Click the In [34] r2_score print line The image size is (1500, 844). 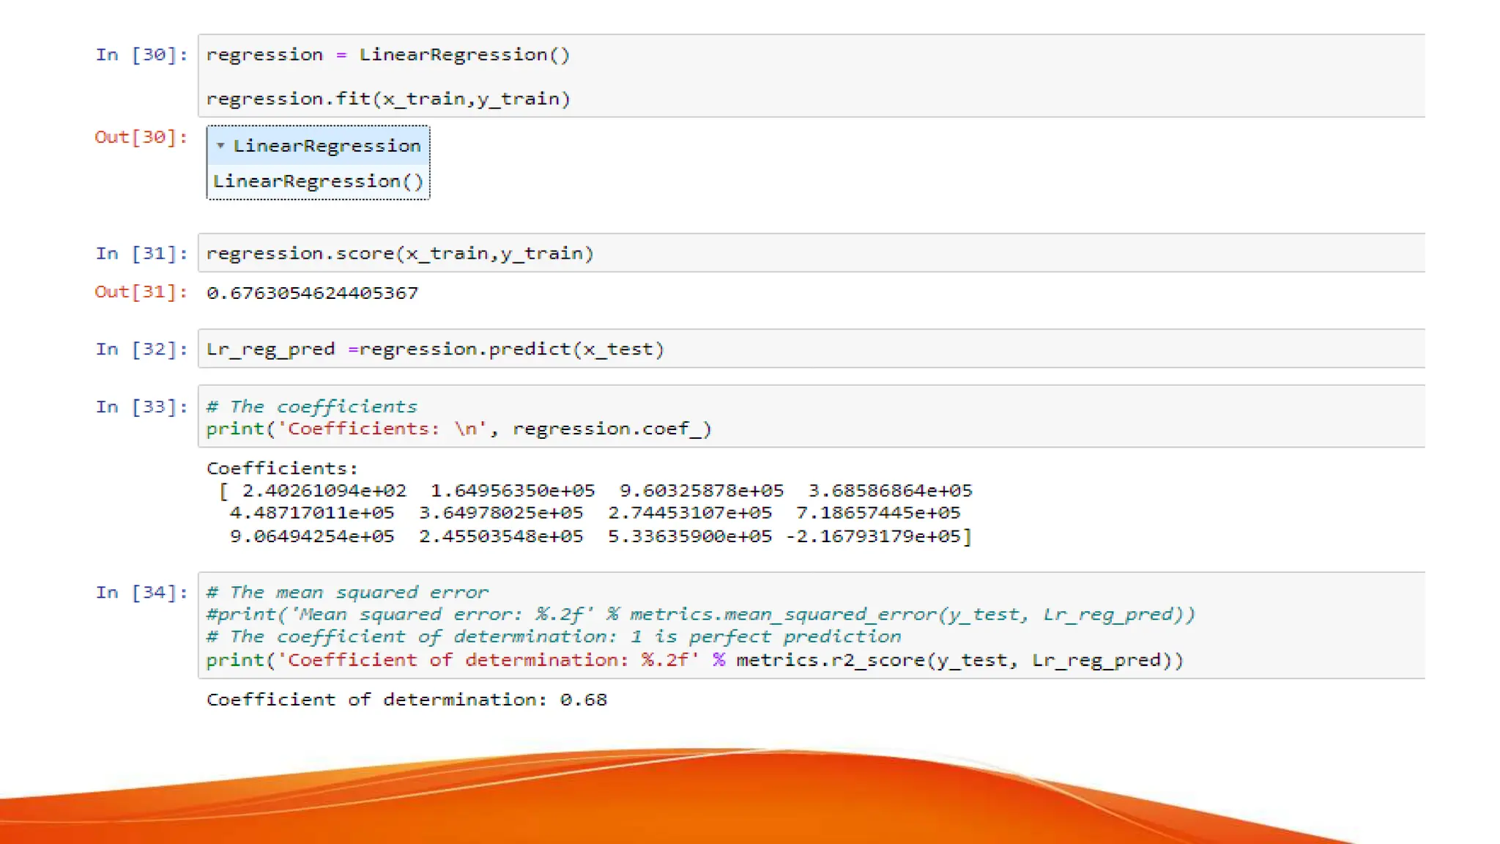pos(694,660)
